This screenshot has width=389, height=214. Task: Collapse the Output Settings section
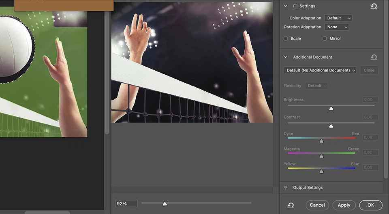point(286,187)
